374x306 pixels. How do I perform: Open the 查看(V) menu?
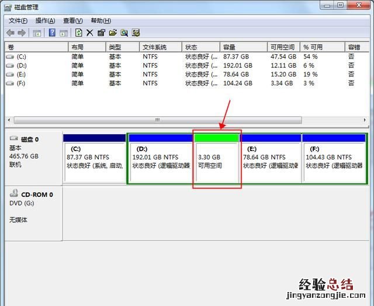click(73, 20)
